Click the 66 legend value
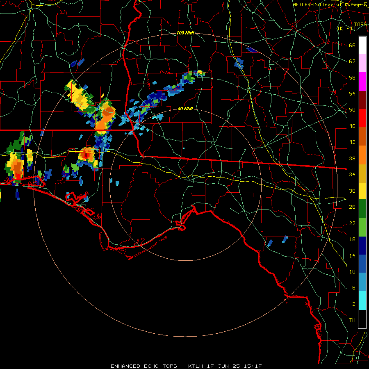Image resolution: width=369 pixels, height=369 pixels. 352,45
